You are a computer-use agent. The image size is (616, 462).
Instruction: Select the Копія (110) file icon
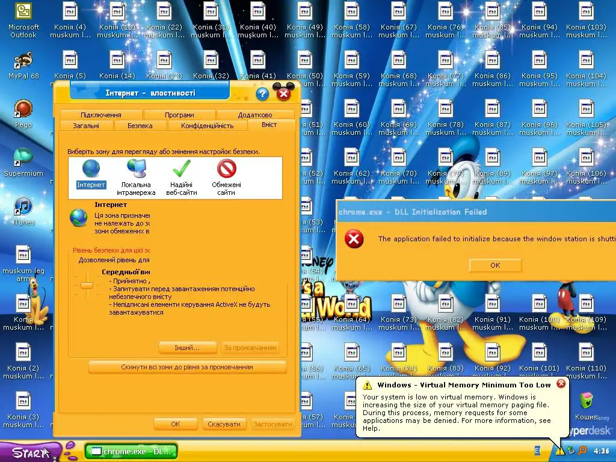coord(586,353)
